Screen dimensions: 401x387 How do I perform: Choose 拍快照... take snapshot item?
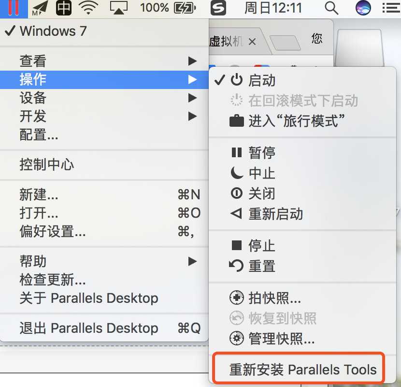pos(302,298)
